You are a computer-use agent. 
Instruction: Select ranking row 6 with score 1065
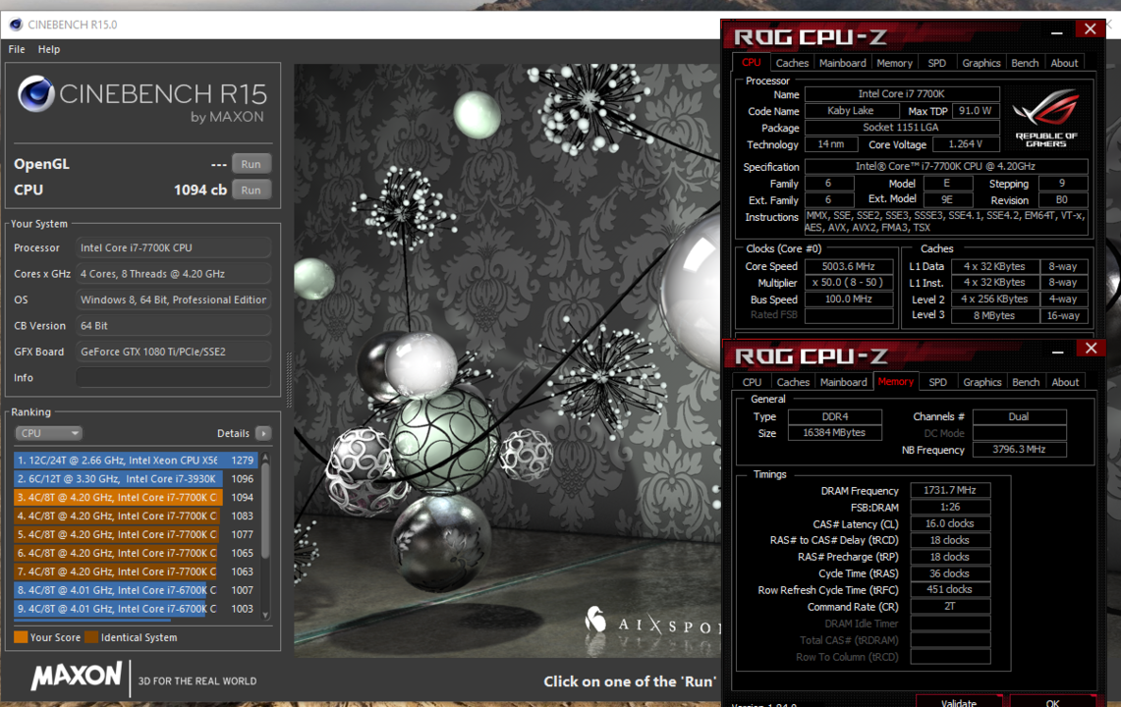136,553
